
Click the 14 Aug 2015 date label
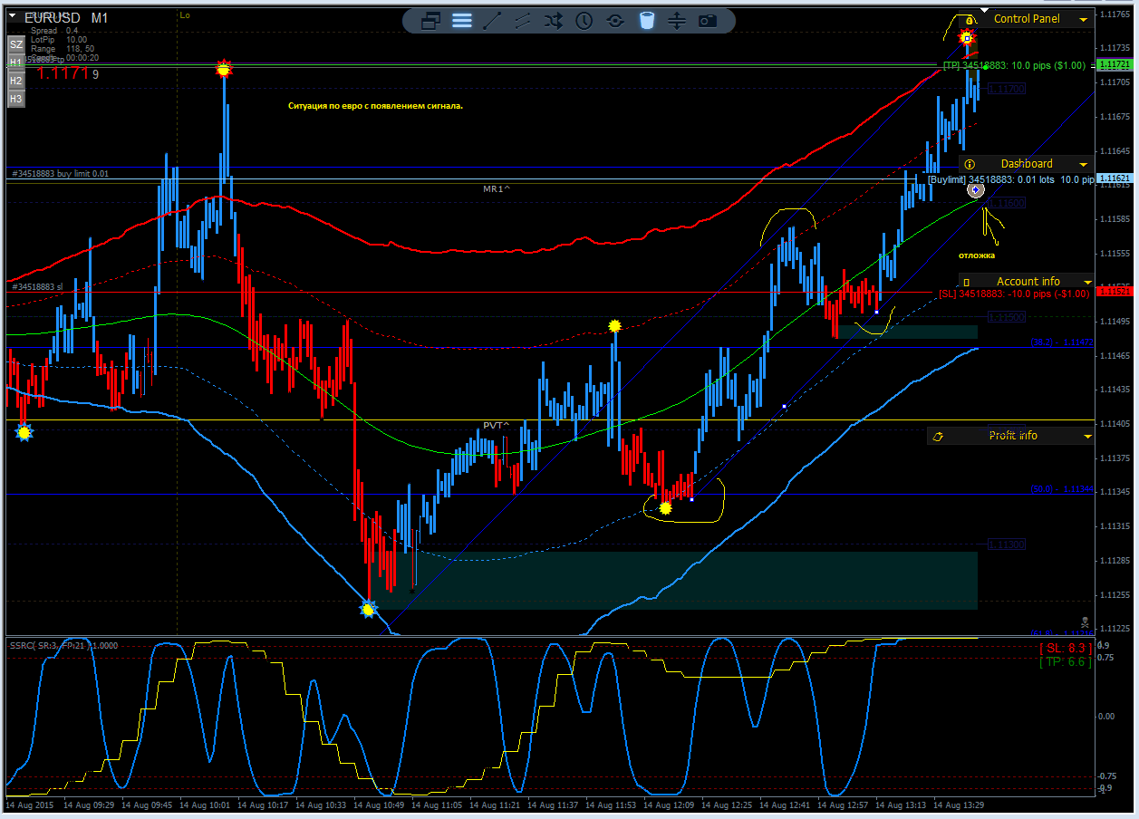31,804
